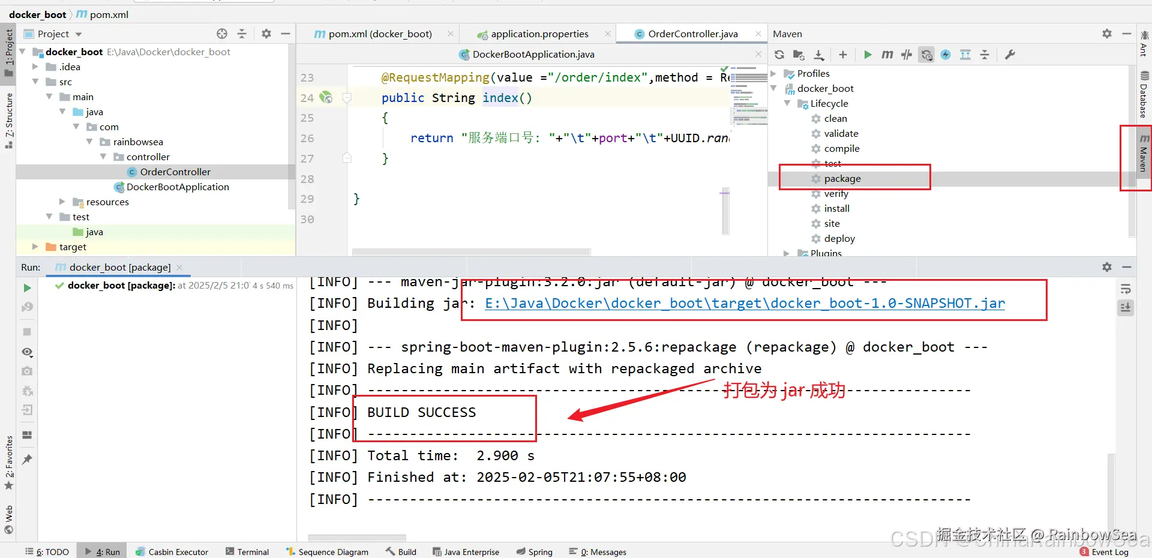1152x558 pixels.
Task: Select the install lifecycle goal
Action: click(x=836, y=208)
